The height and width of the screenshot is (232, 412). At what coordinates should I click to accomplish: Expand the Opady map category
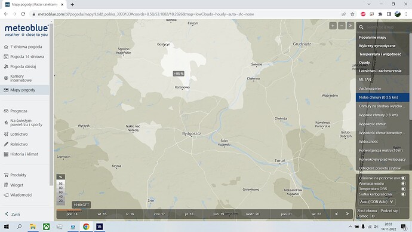pyautogui.click(x=364, y=63)
